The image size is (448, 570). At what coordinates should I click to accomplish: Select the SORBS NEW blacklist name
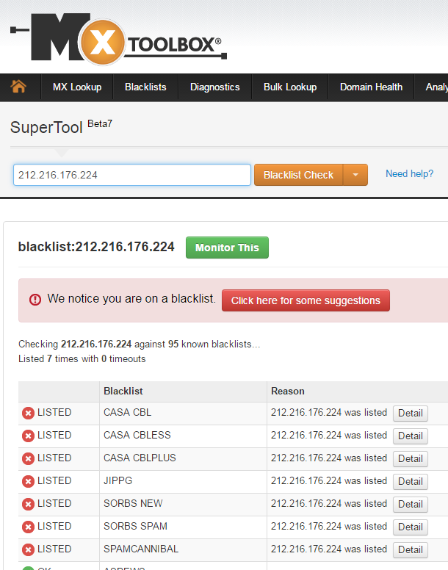[133, 503]
